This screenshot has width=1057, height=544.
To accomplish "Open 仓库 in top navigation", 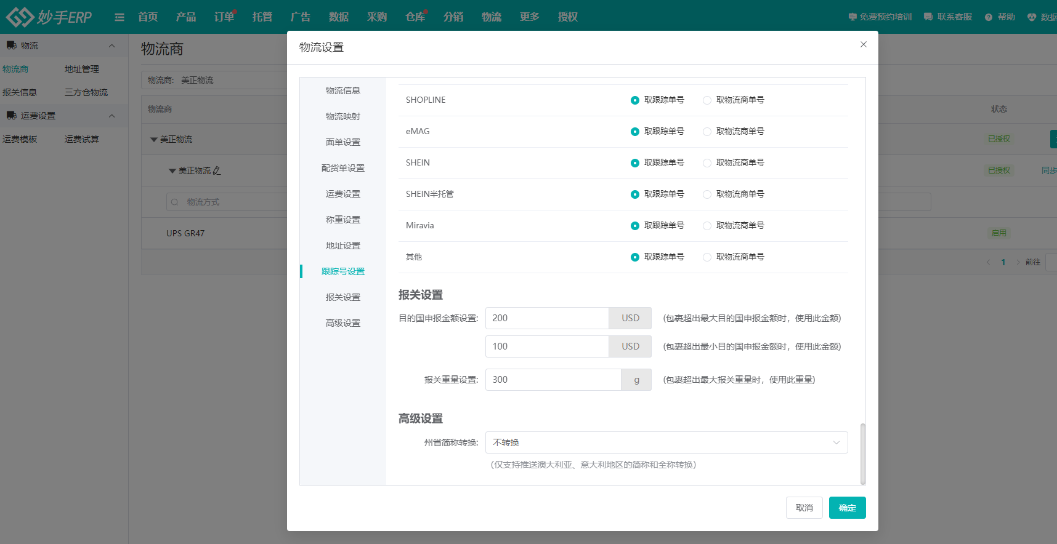I will [x=415, y=17].
